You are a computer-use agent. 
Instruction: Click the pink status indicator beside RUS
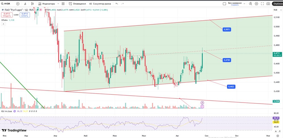click(x=40, y=10)
